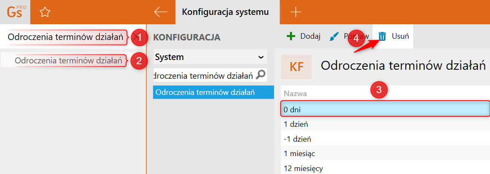Switch to Konfiguracja systemu tab
Screen dimensions: 490x174
(x=225, y=12)
